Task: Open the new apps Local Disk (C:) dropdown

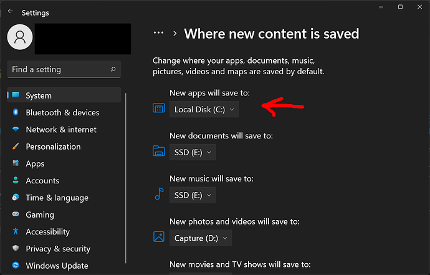Action: tap(204, 109)
